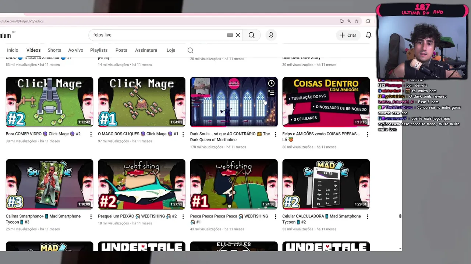Play Click Mage #2 thumbnail
The width and height of the screenshot is (471, 264).
(49, 102)
